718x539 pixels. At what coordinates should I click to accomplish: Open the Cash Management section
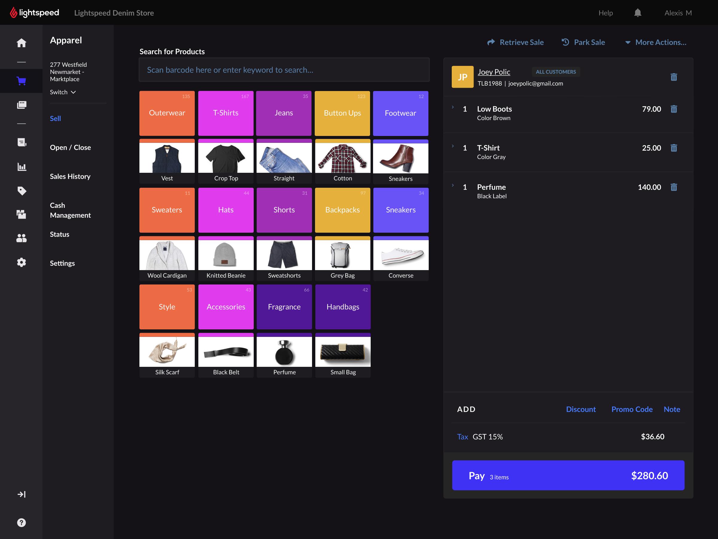(70, 210)
